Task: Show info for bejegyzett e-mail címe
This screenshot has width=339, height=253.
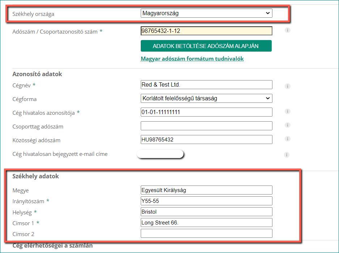Action: [x=287, y=154]
